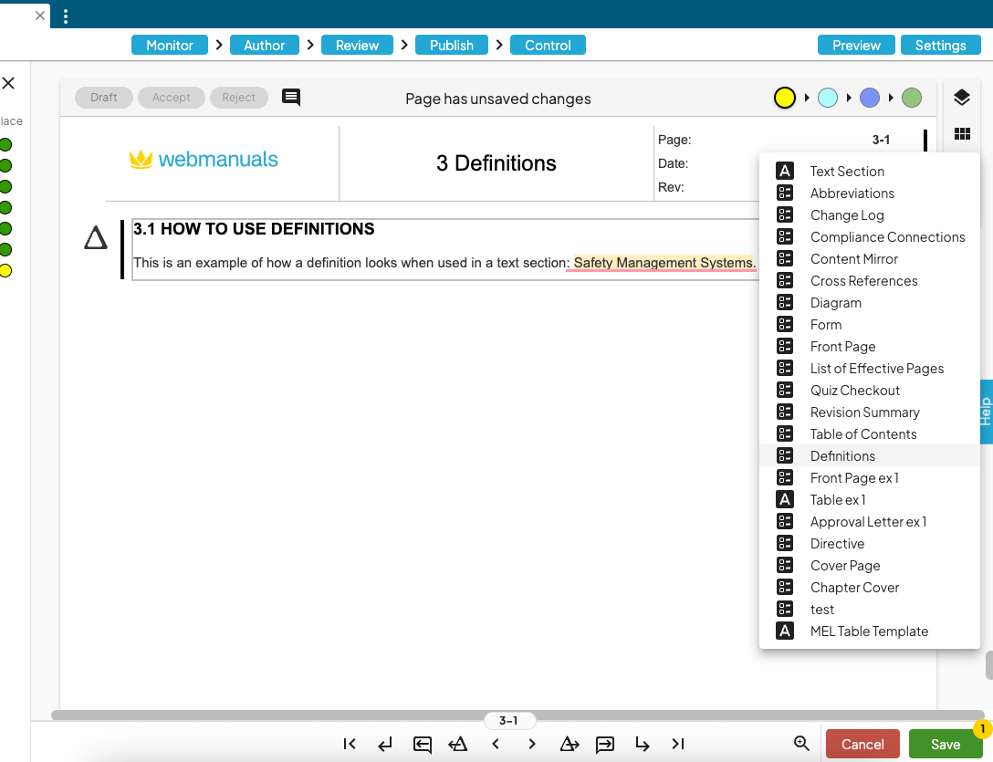
Task: Click the Preview button
Action: click(856, 45)
